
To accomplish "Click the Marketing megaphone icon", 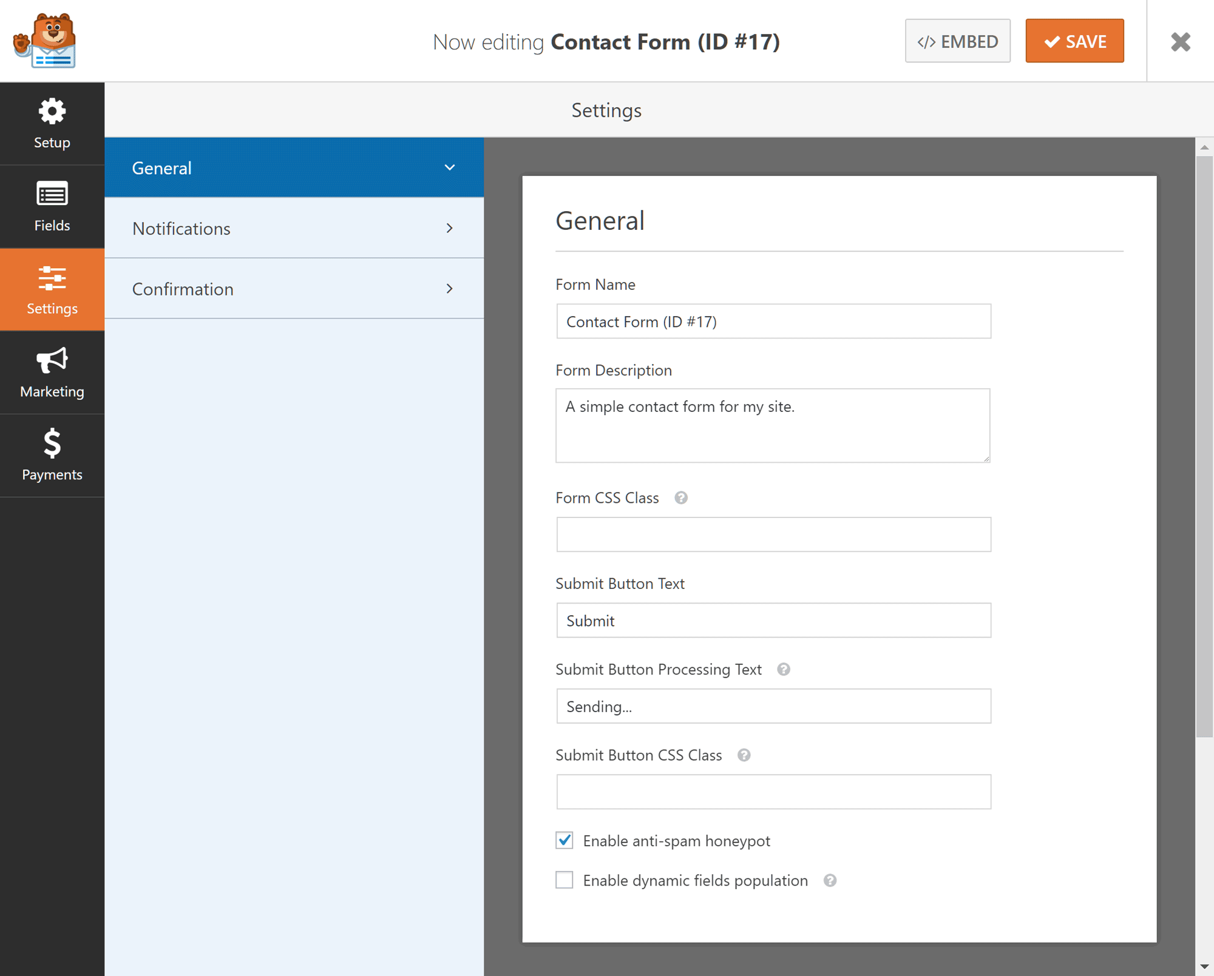I will click(52, 360).
